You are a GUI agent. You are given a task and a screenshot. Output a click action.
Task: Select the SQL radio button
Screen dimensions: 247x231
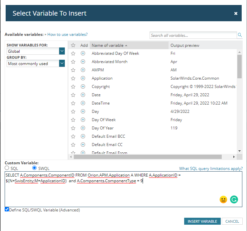tap(7, 168)
